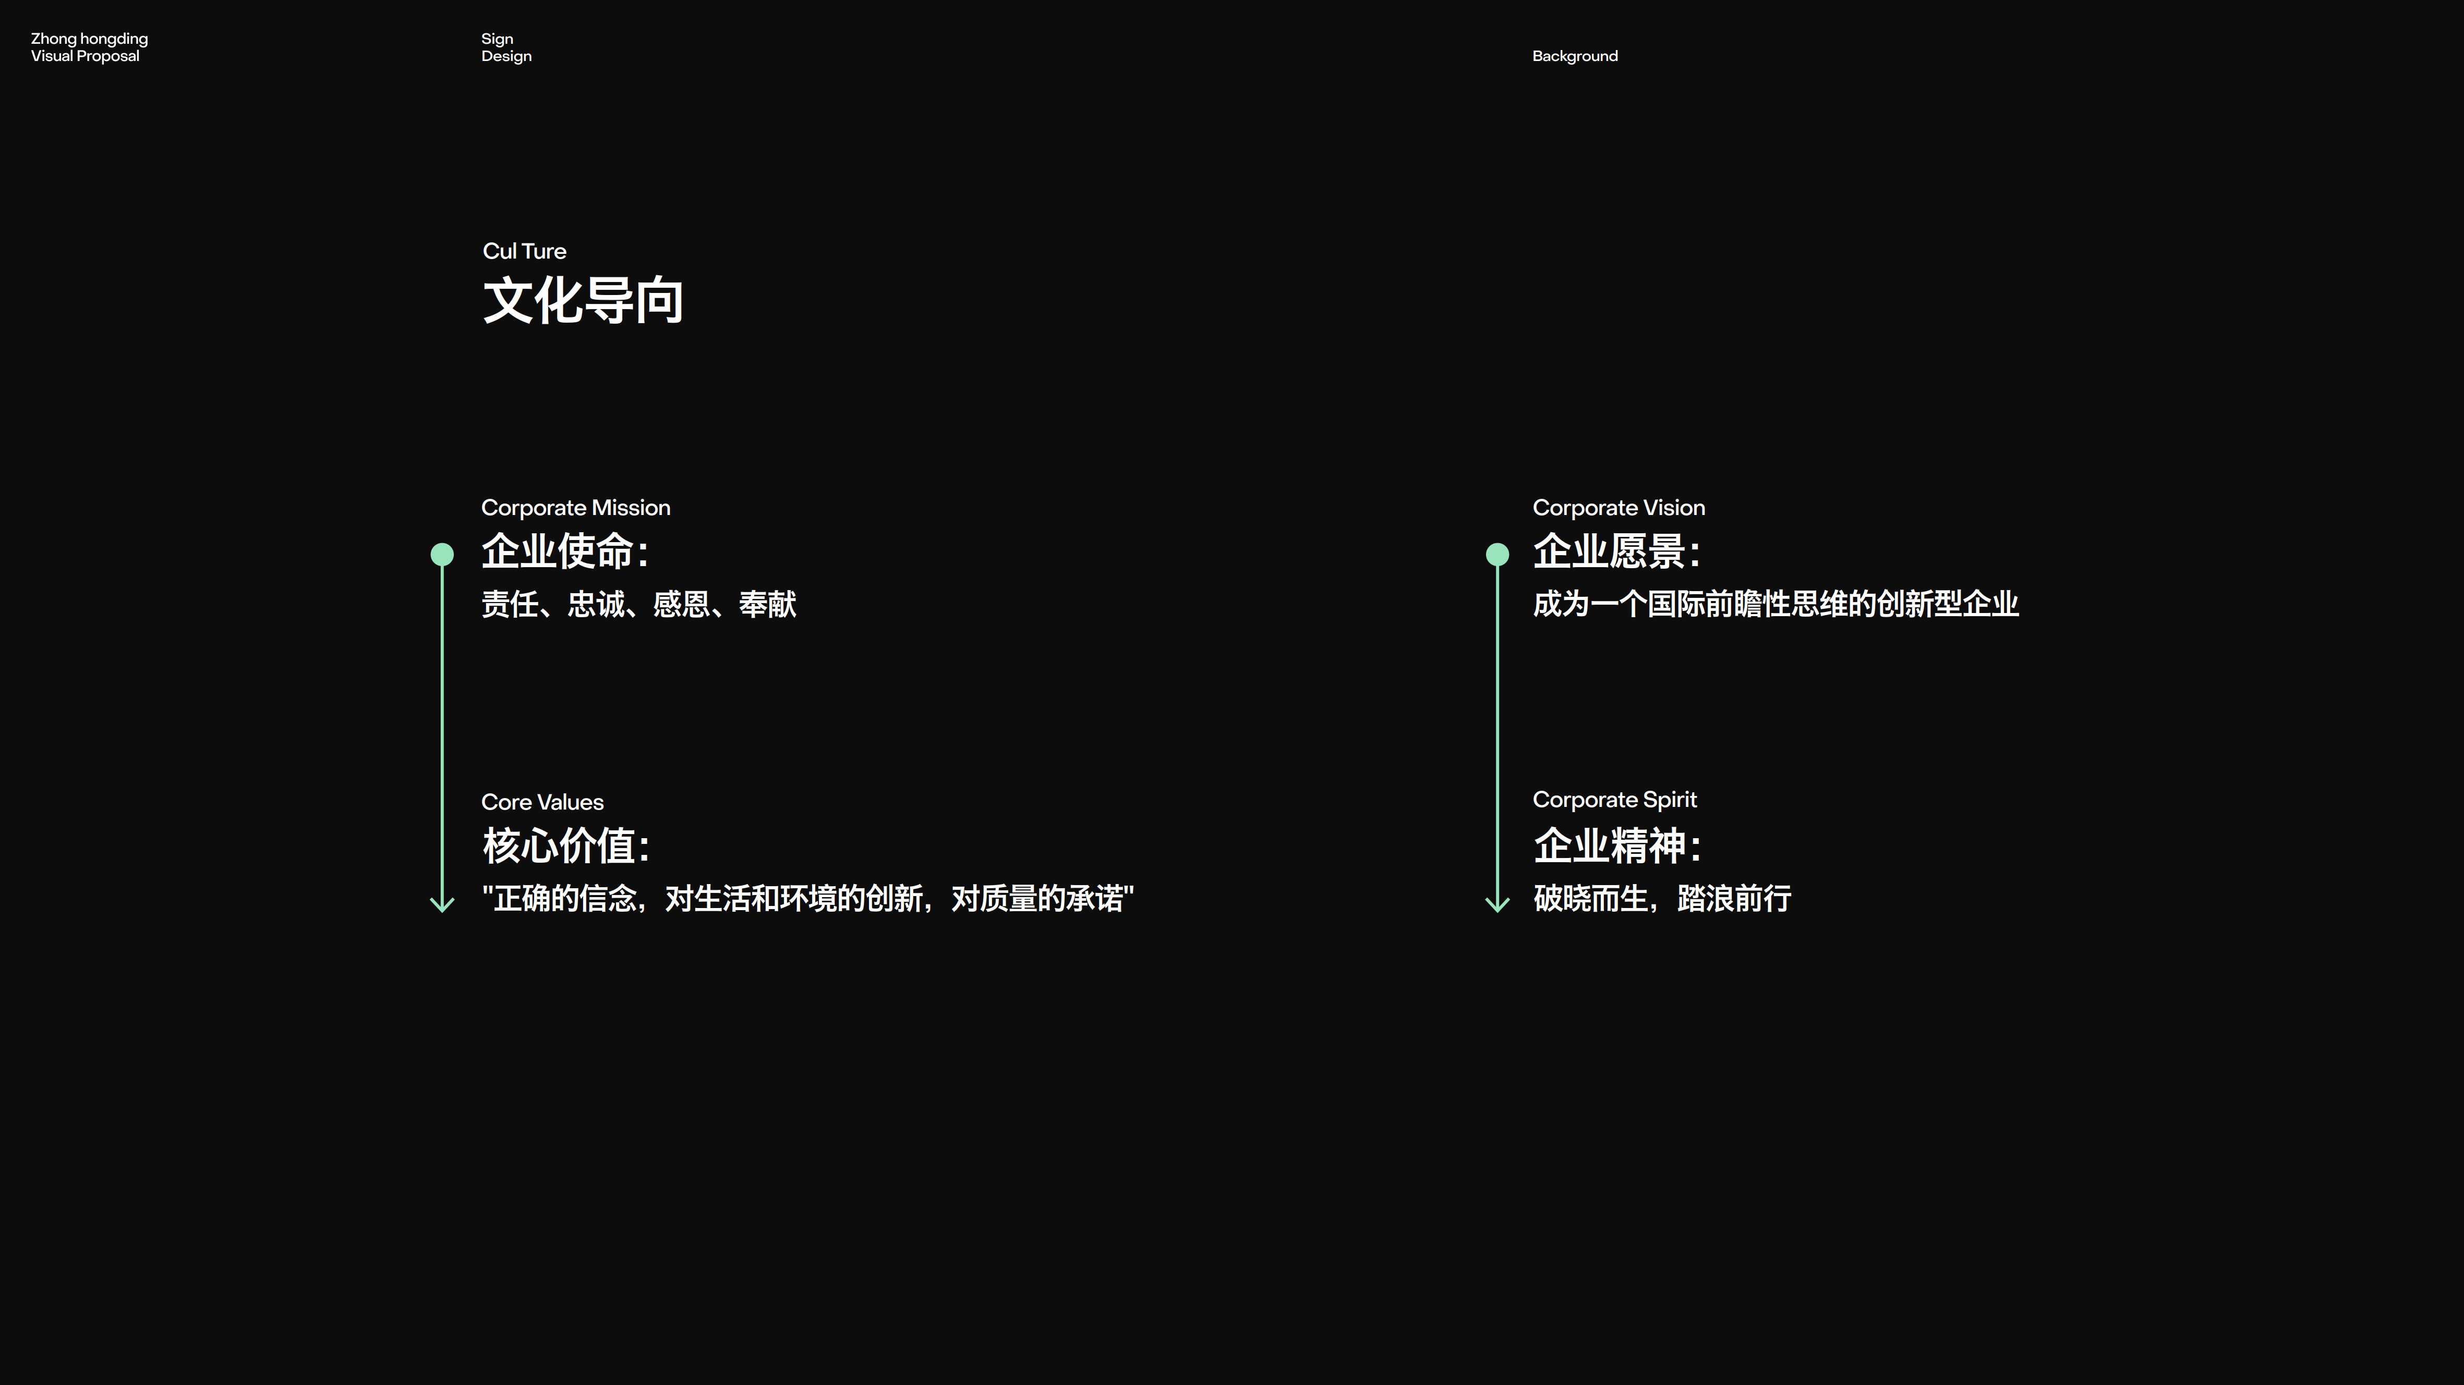Expand the 核心价值 section
The width and height of the screenshot is (2464, 1385).
[566, 844]
